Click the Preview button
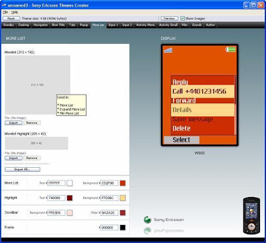Screen dimensions: 266x243 point(170,19)
